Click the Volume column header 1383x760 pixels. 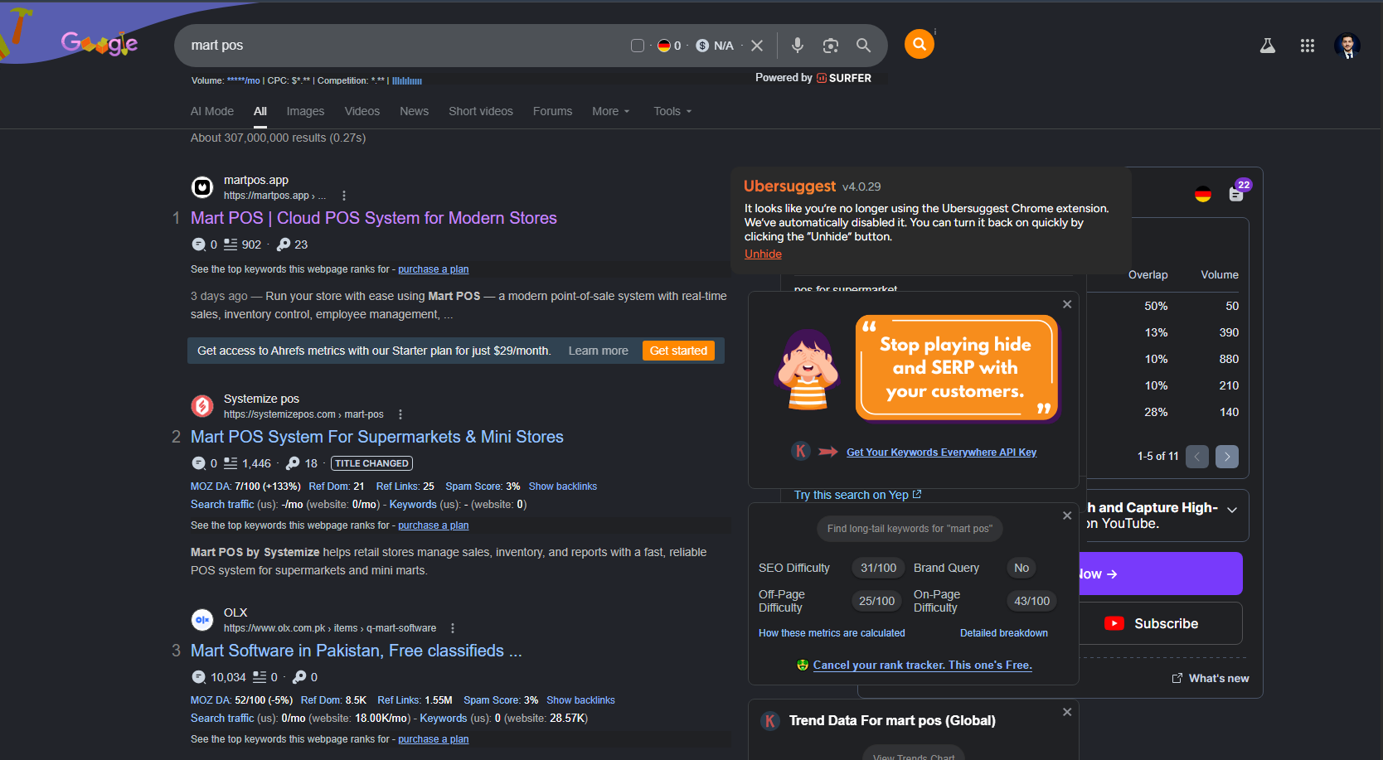point(1220,275)
